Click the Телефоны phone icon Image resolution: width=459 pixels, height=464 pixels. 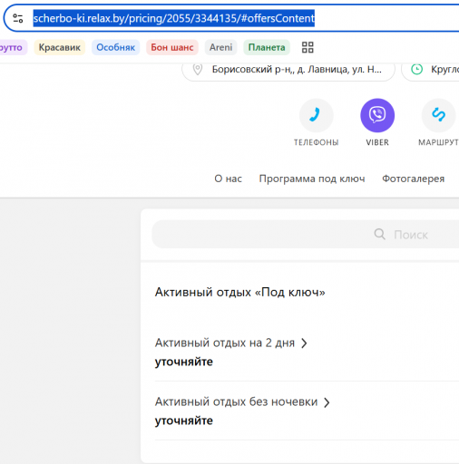click(317, 115)
